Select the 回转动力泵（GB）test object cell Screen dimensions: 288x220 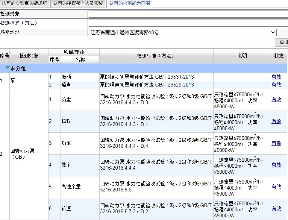point(29,154)
